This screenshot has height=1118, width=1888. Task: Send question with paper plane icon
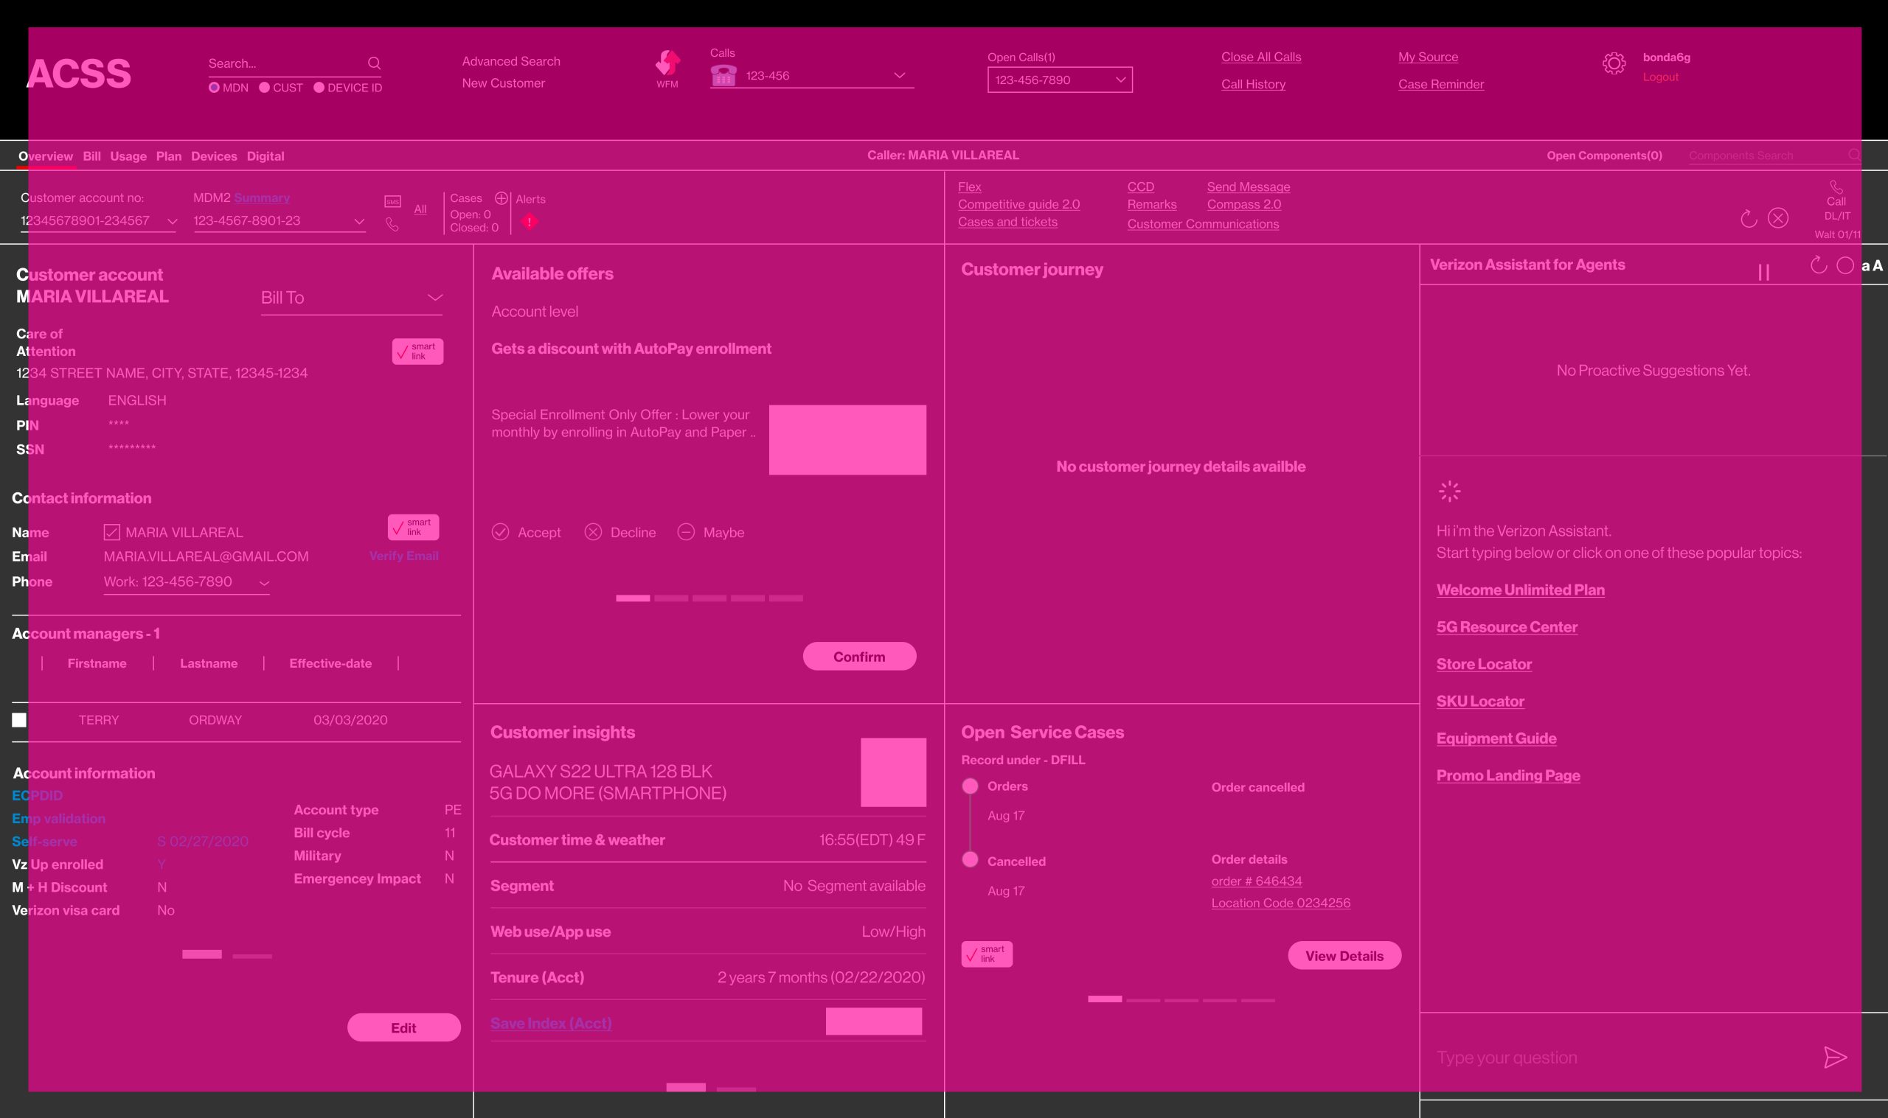click(x=1834, y=1057)
